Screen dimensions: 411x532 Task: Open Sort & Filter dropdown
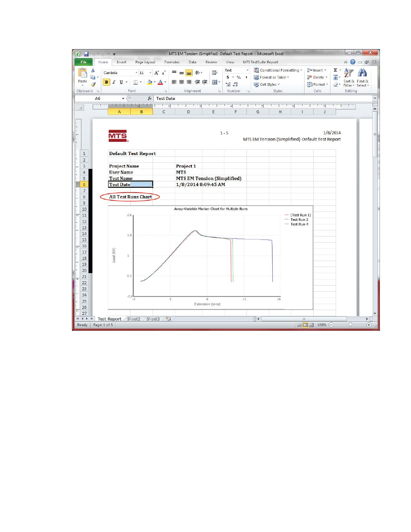point(349,78)
